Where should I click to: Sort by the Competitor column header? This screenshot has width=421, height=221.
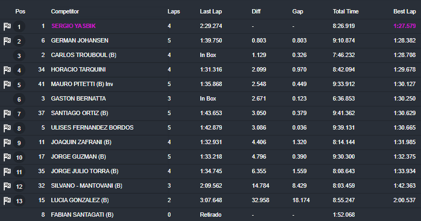pyautogui.click(x=65, y=11)
